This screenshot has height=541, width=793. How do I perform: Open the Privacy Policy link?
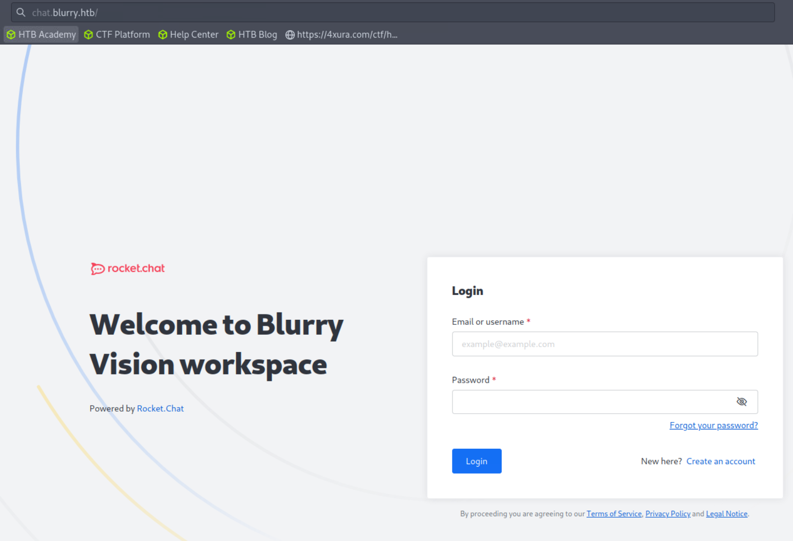tap(668, 514)
